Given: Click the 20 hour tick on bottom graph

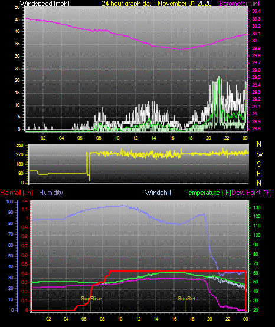Looking at the screenshot, I should pyautogui.click(x=209, y=319).
